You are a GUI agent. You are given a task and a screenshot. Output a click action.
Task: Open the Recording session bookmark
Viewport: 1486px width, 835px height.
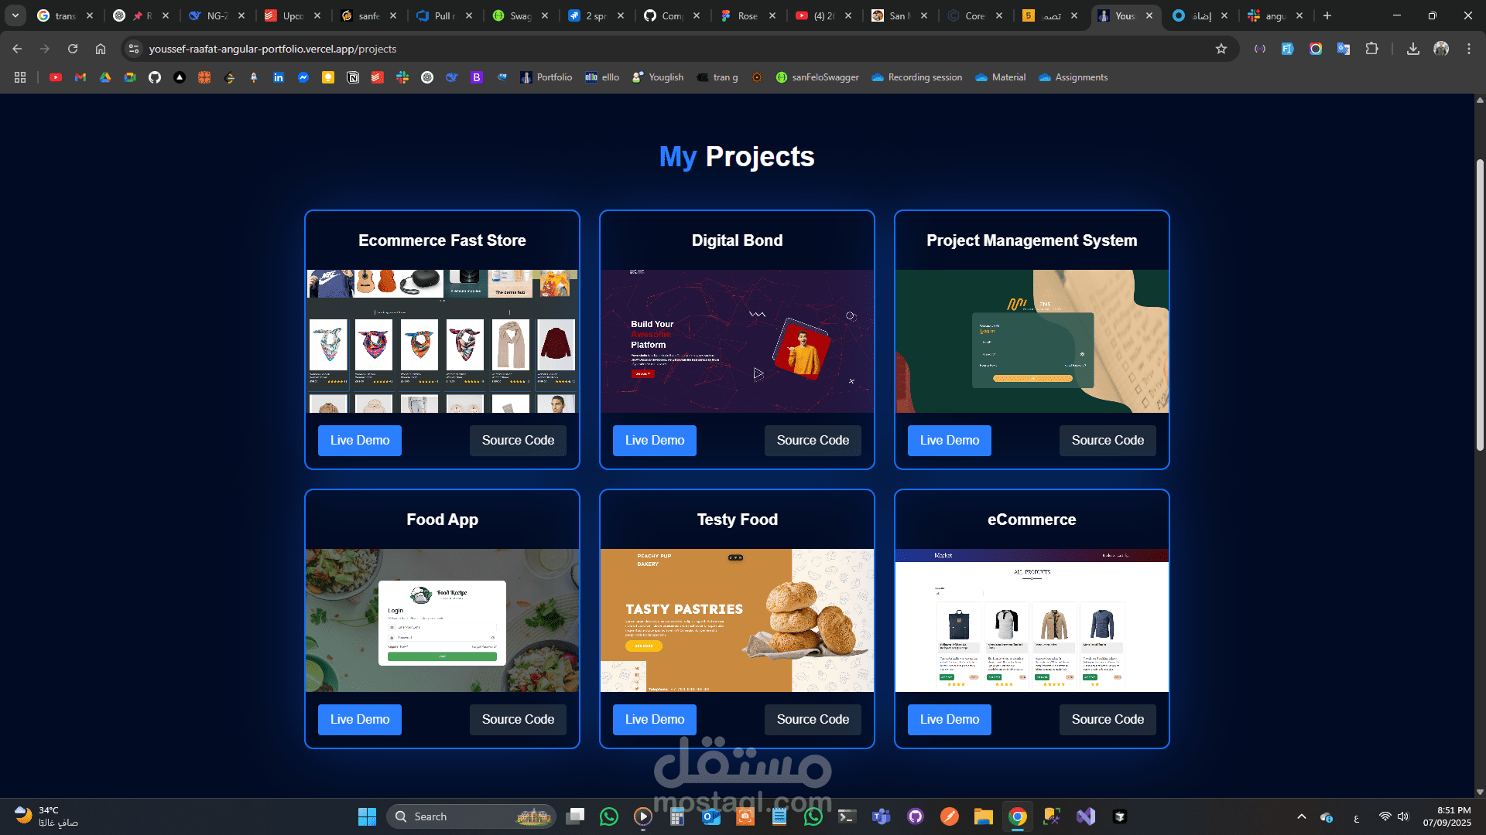[x=917, y=77]
